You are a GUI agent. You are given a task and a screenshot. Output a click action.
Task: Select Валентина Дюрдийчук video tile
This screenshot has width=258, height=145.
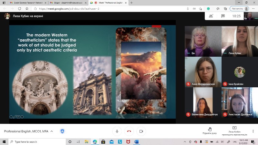point(203,102)
